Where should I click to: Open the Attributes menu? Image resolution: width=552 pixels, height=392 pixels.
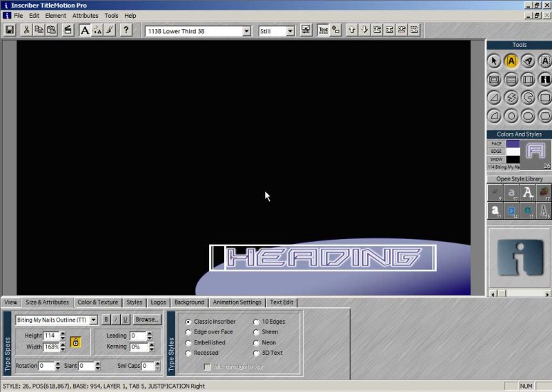pyautogui.click(x=86, y=15)
